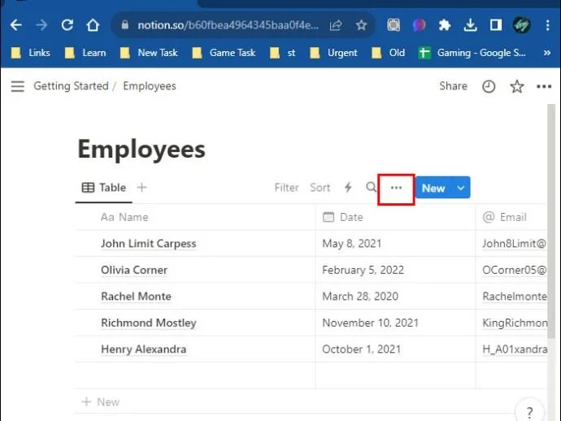This screenshot has height=421, width=561.
Task: Click the browser forward arrow
Action: point(41,25)
